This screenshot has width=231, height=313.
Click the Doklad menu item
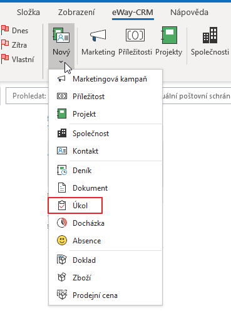105,260
